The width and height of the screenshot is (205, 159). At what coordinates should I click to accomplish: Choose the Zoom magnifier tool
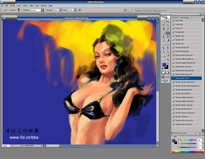tap(168, 59)
